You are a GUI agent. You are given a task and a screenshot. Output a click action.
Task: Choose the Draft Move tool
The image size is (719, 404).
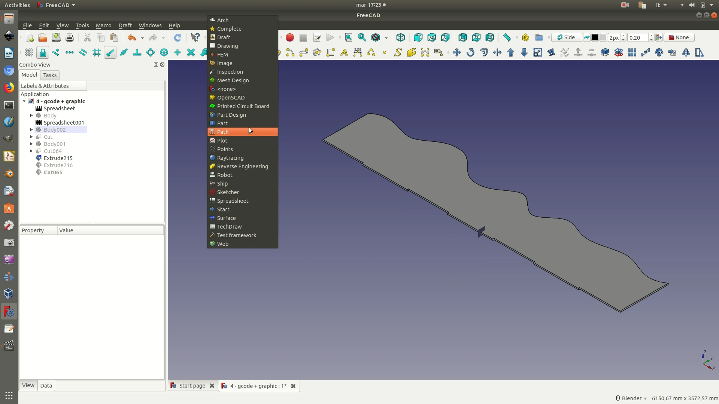point(457,52)
